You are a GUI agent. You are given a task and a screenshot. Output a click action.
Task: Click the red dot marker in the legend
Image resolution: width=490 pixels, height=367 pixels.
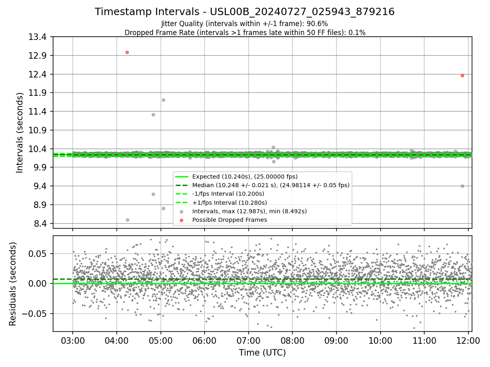click(182, 220)
